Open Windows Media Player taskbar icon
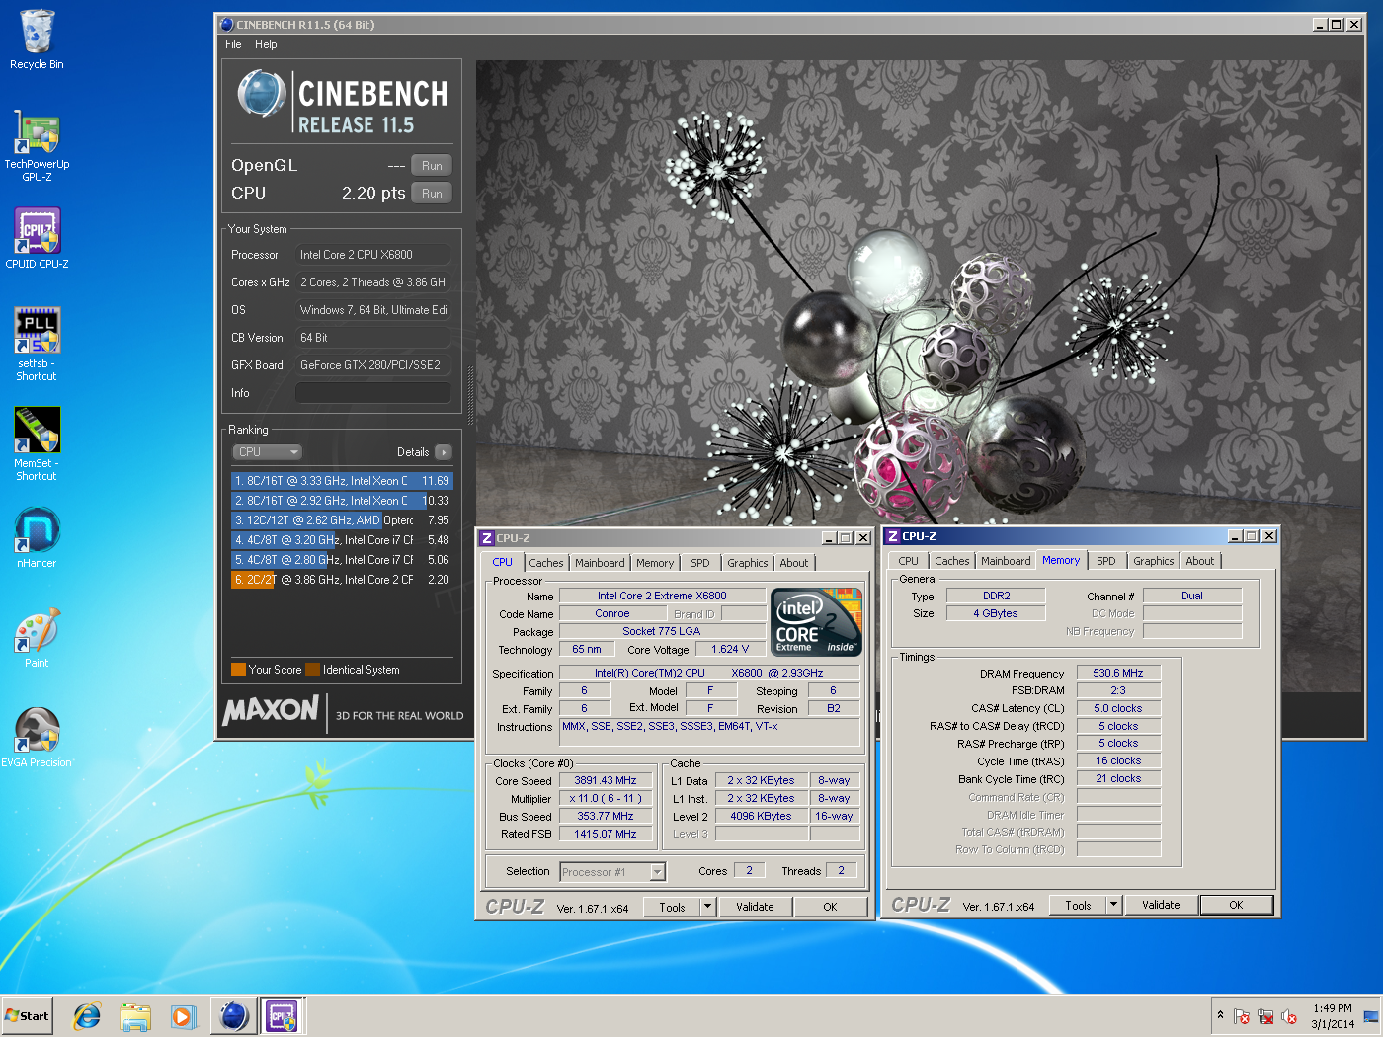The width and height of the screenshot is (1383, 1037). [183, 1015]
